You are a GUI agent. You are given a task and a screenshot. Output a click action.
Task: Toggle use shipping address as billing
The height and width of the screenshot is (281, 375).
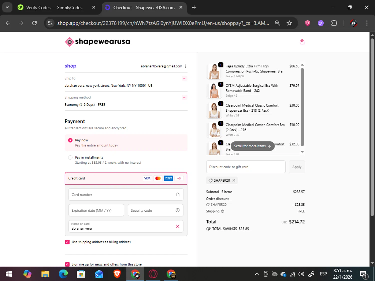67,242
